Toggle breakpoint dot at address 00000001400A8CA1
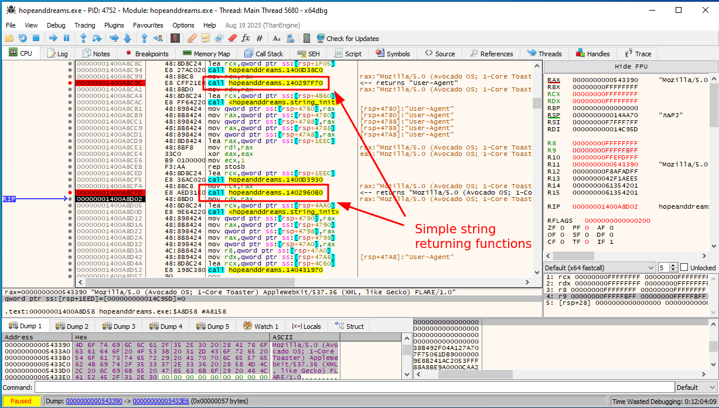This screenshot has width=719, height=408. pos(70,90)
